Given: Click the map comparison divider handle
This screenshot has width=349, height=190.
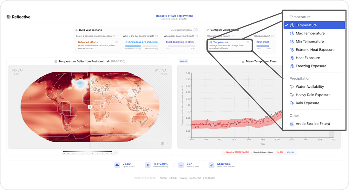Looking at the screenshot, I should tap(90, 107).
